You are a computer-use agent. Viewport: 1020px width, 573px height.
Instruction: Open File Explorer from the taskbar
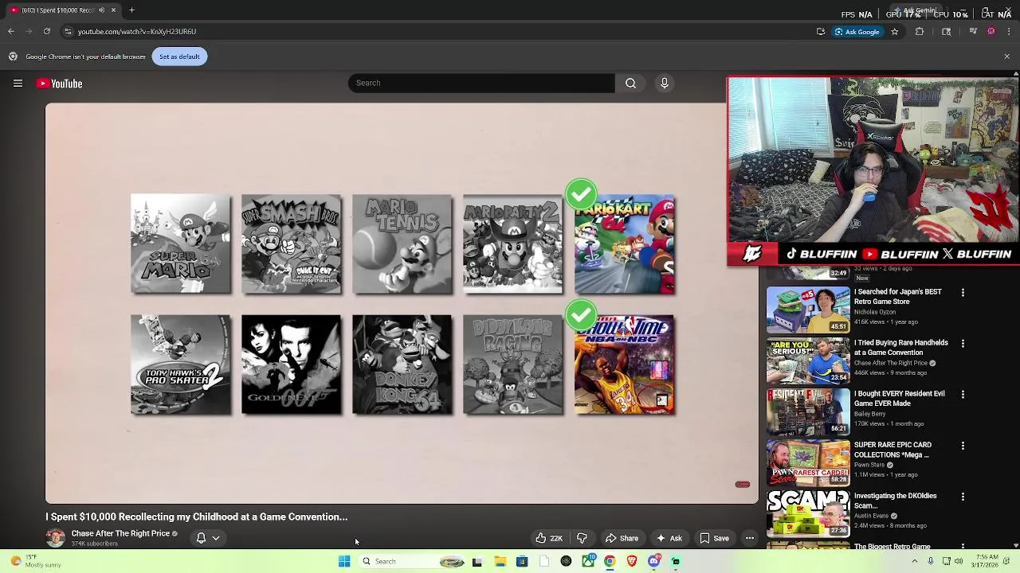[500, 562]
